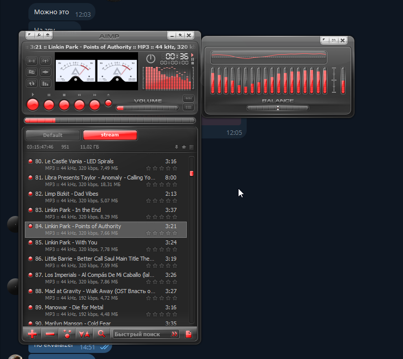Toggle always-on-top pin icon

click(180, 35)
